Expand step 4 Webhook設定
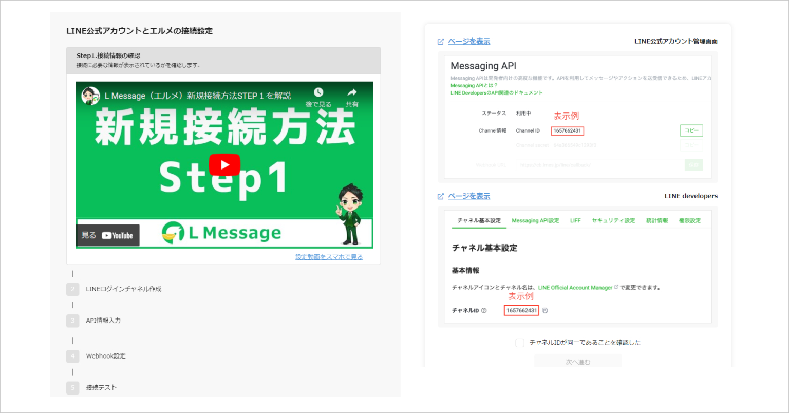 click(106, 356)
